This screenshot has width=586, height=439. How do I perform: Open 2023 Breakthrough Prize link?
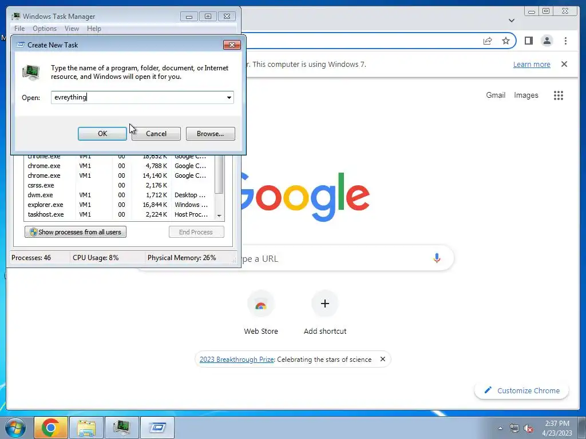click(x=237, y=360)
